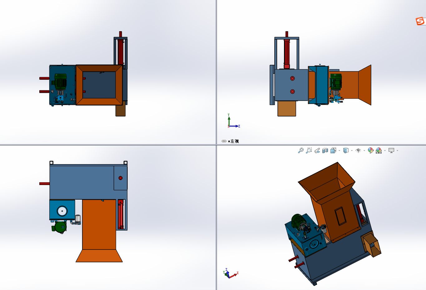Expand the View Settings dropdown arrow
Image resolution: width=426 pixels, height=290 pixels.
(397, 150)
